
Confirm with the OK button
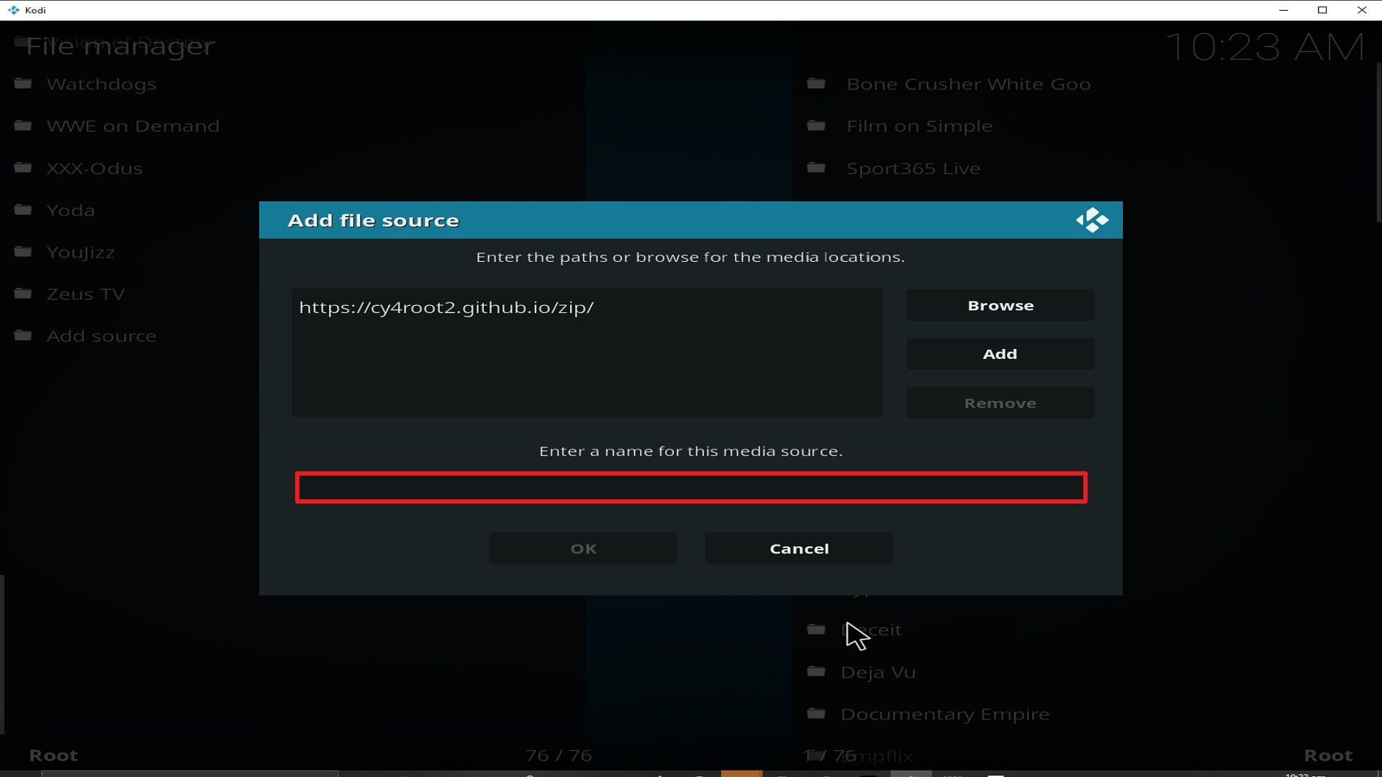(583, 548)
